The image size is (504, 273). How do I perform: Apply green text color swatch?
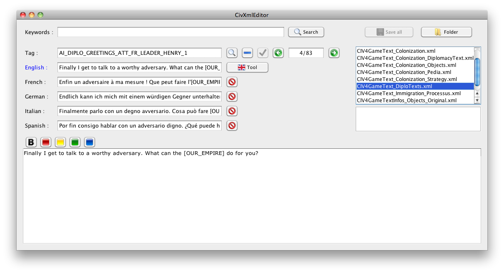pos(75,142)
